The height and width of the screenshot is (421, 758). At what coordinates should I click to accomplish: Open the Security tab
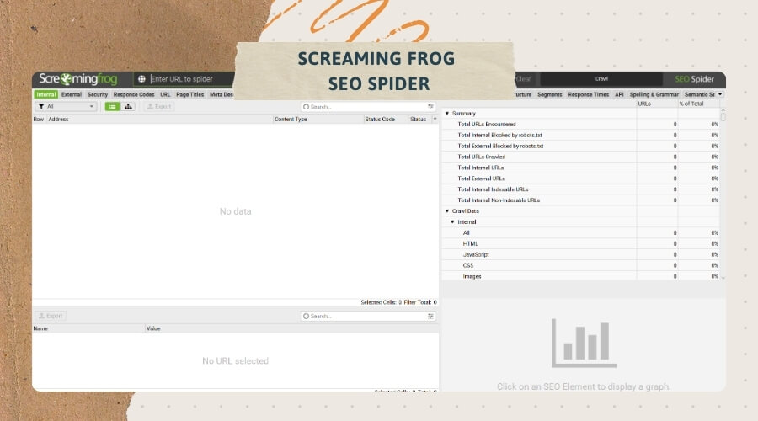(98, 95)
